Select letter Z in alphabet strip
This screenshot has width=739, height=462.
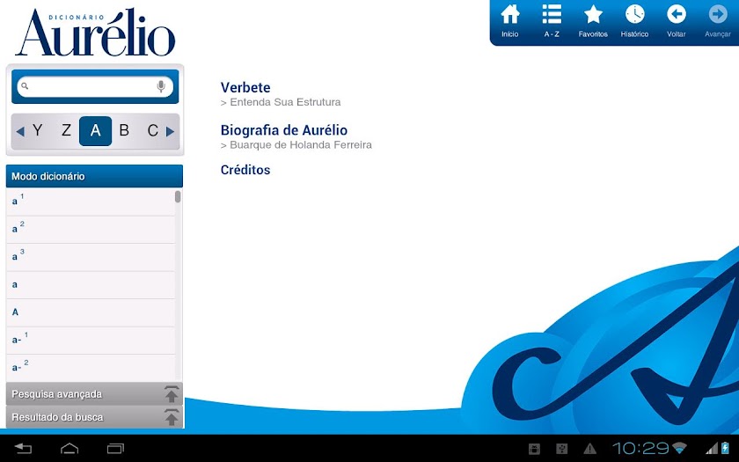pyautogui.click(x=67, y=130)
